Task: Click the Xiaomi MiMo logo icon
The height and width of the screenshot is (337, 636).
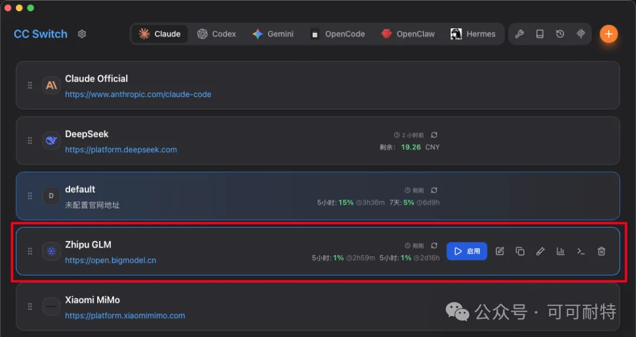Action: tap(51, 306)
